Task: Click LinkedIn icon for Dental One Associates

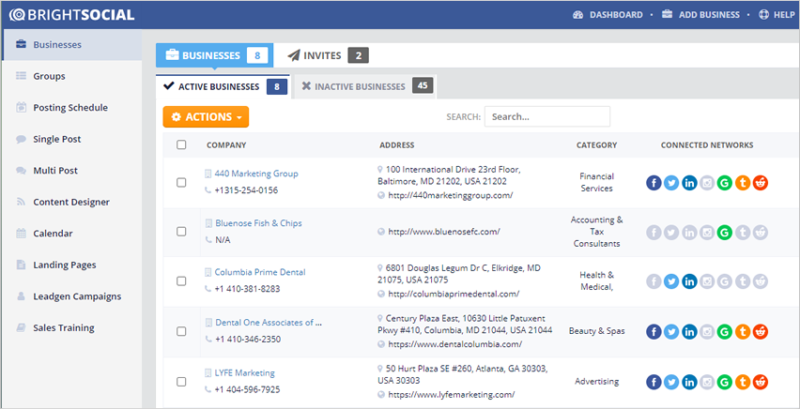Action: coord(689,332)
